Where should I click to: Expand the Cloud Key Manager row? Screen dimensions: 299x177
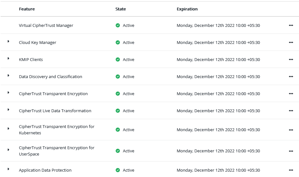coord(9,41)
